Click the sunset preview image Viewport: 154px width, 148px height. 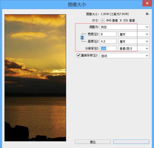pos(35,78)
